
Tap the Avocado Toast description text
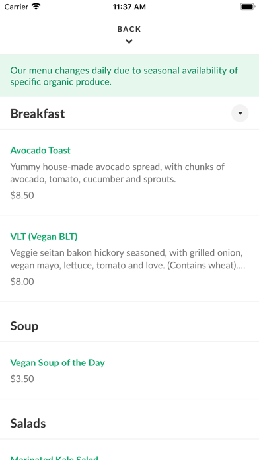118,172
